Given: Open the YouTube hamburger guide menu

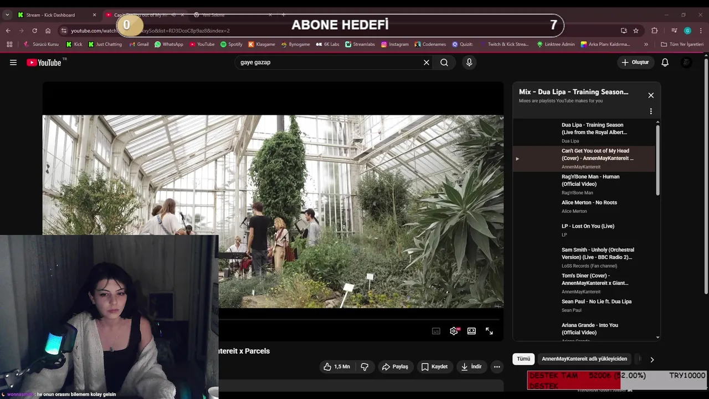Looking at the screenshot, I should click(x=13, y=63).
